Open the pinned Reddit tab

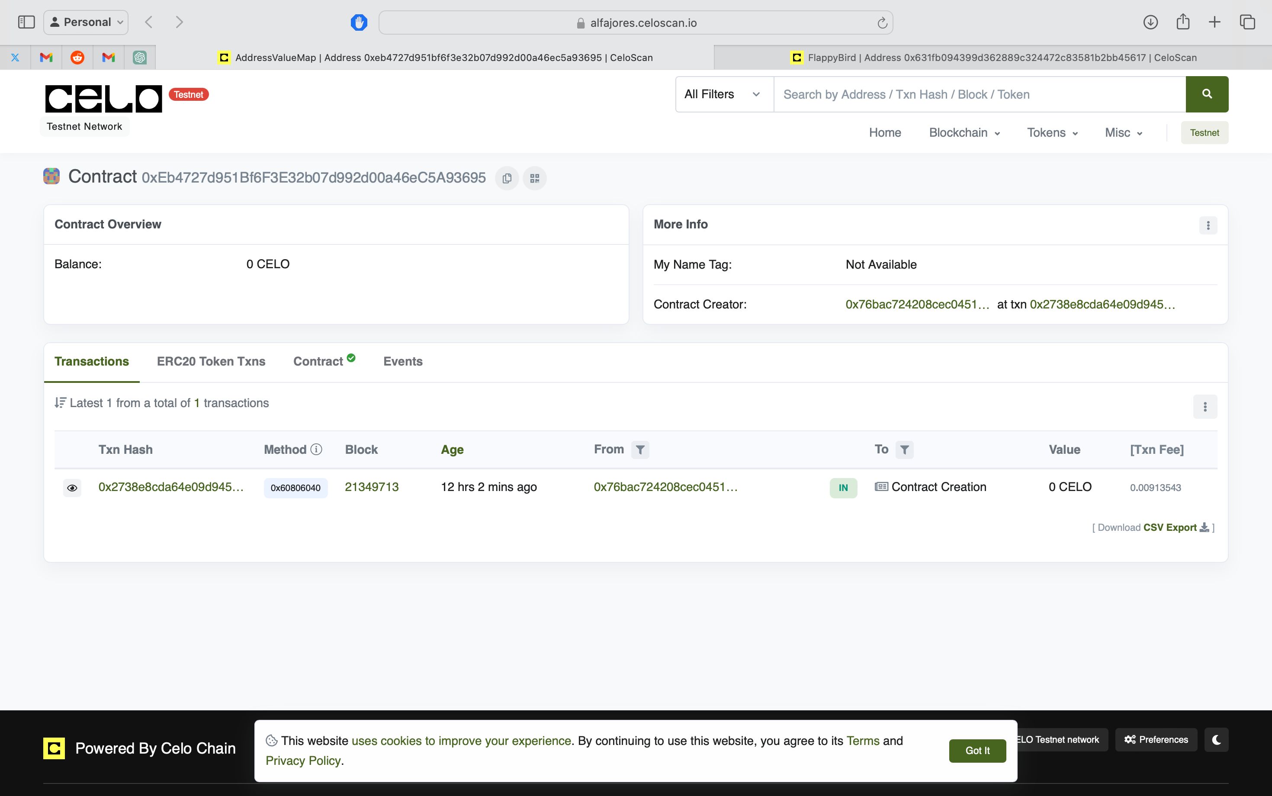coord(77,58)
